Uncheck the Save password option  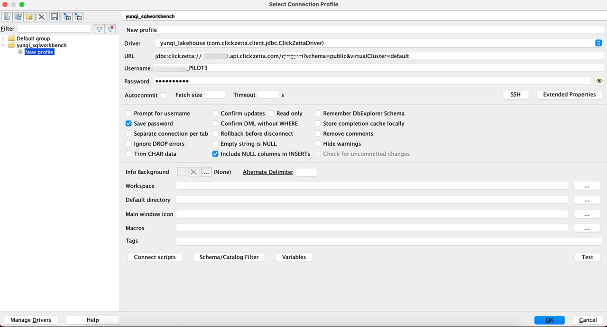point(129,124)
